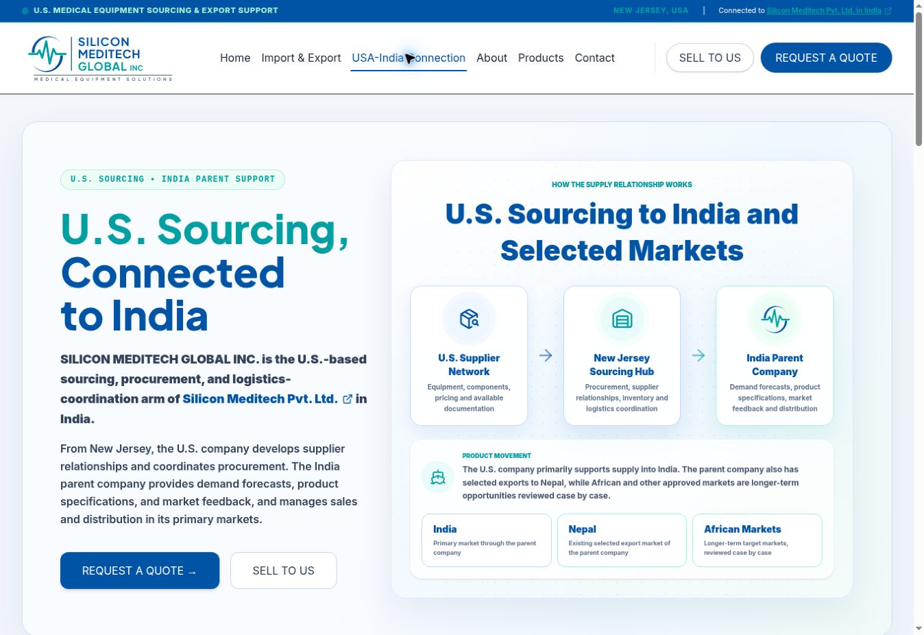Click the arrow between Supplier Network and Sourcing Hub

(x=546, y=355)
